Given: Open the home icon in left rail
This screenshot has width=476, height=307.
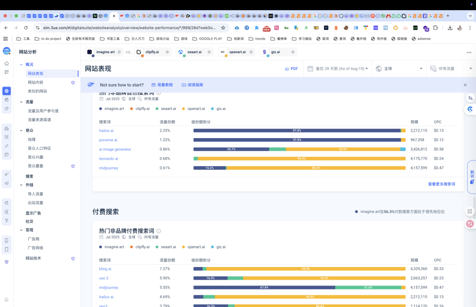Looking at the screenshot, I should [x=7, y=63].
